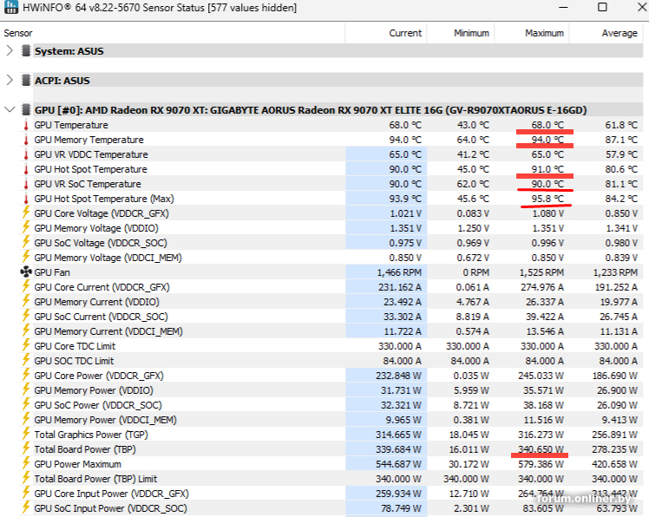
Task: Collapse the GPU [#0] AMD Radeon group
Action: pos(10,109)
